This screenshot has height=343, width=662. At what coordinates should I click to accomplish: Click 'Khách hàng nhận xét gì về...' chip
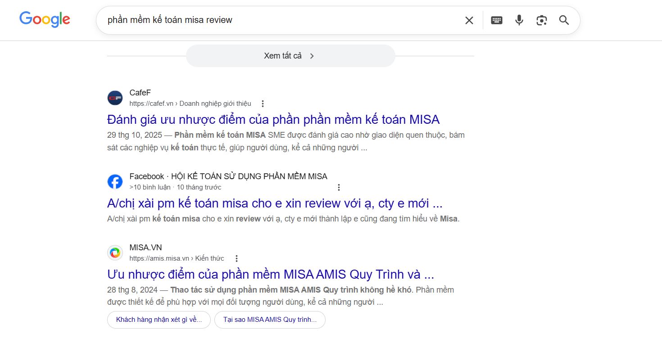pyautogui.click(x=159, y=320)
